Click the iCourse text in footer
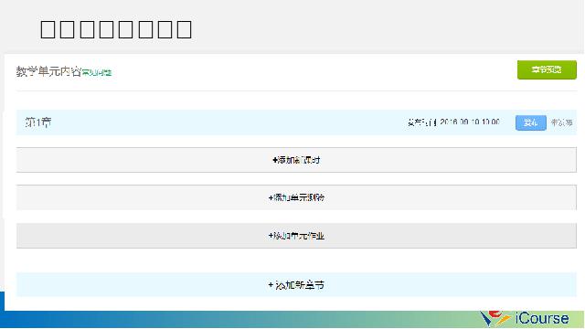The width and height of the screenshot is (585, 329). [542, 319]
